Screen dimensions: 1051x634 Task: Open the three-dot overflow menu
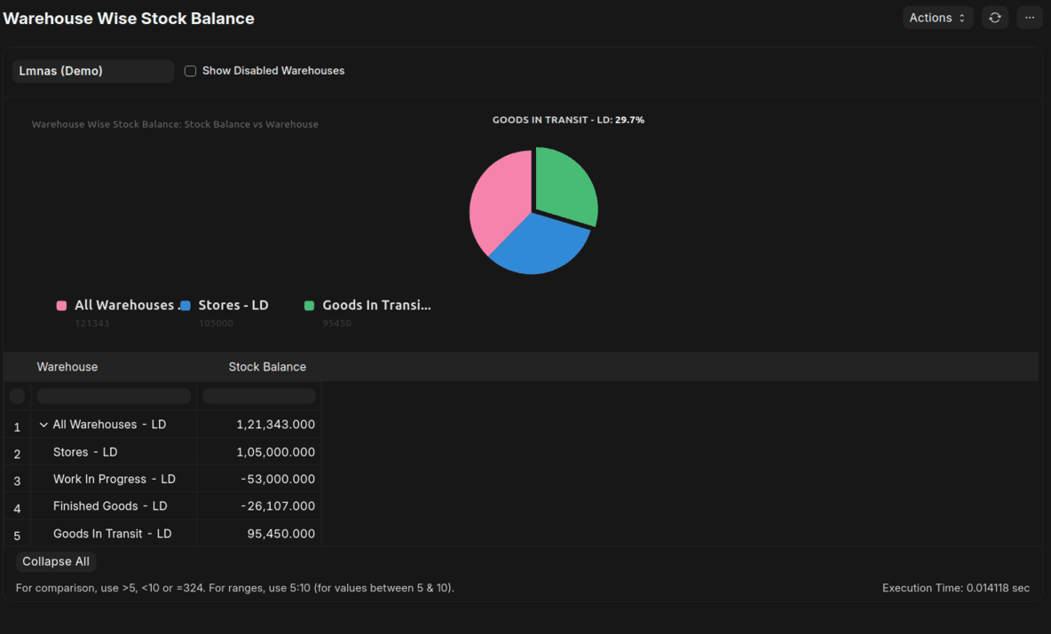tap(1029, 17)
